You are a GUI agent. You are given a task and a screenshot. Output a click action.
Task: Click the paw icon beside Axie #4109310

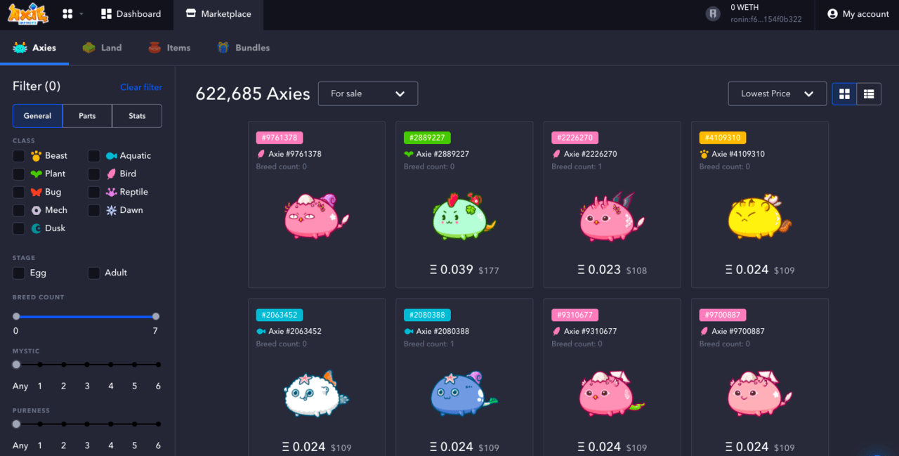click(x=704, y=154)
